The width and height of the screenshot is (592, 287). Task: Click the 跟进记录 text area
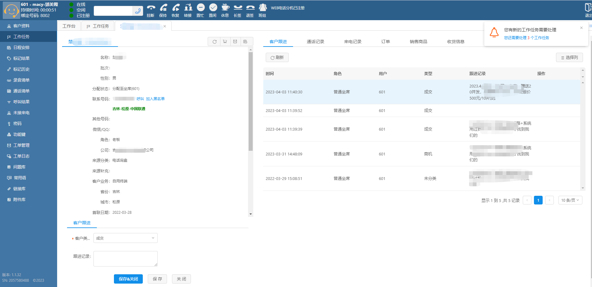coord(125,258)
